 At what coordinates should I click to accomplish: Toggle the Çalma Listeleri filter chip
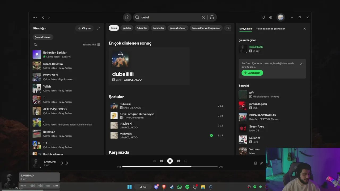point(43,37)
